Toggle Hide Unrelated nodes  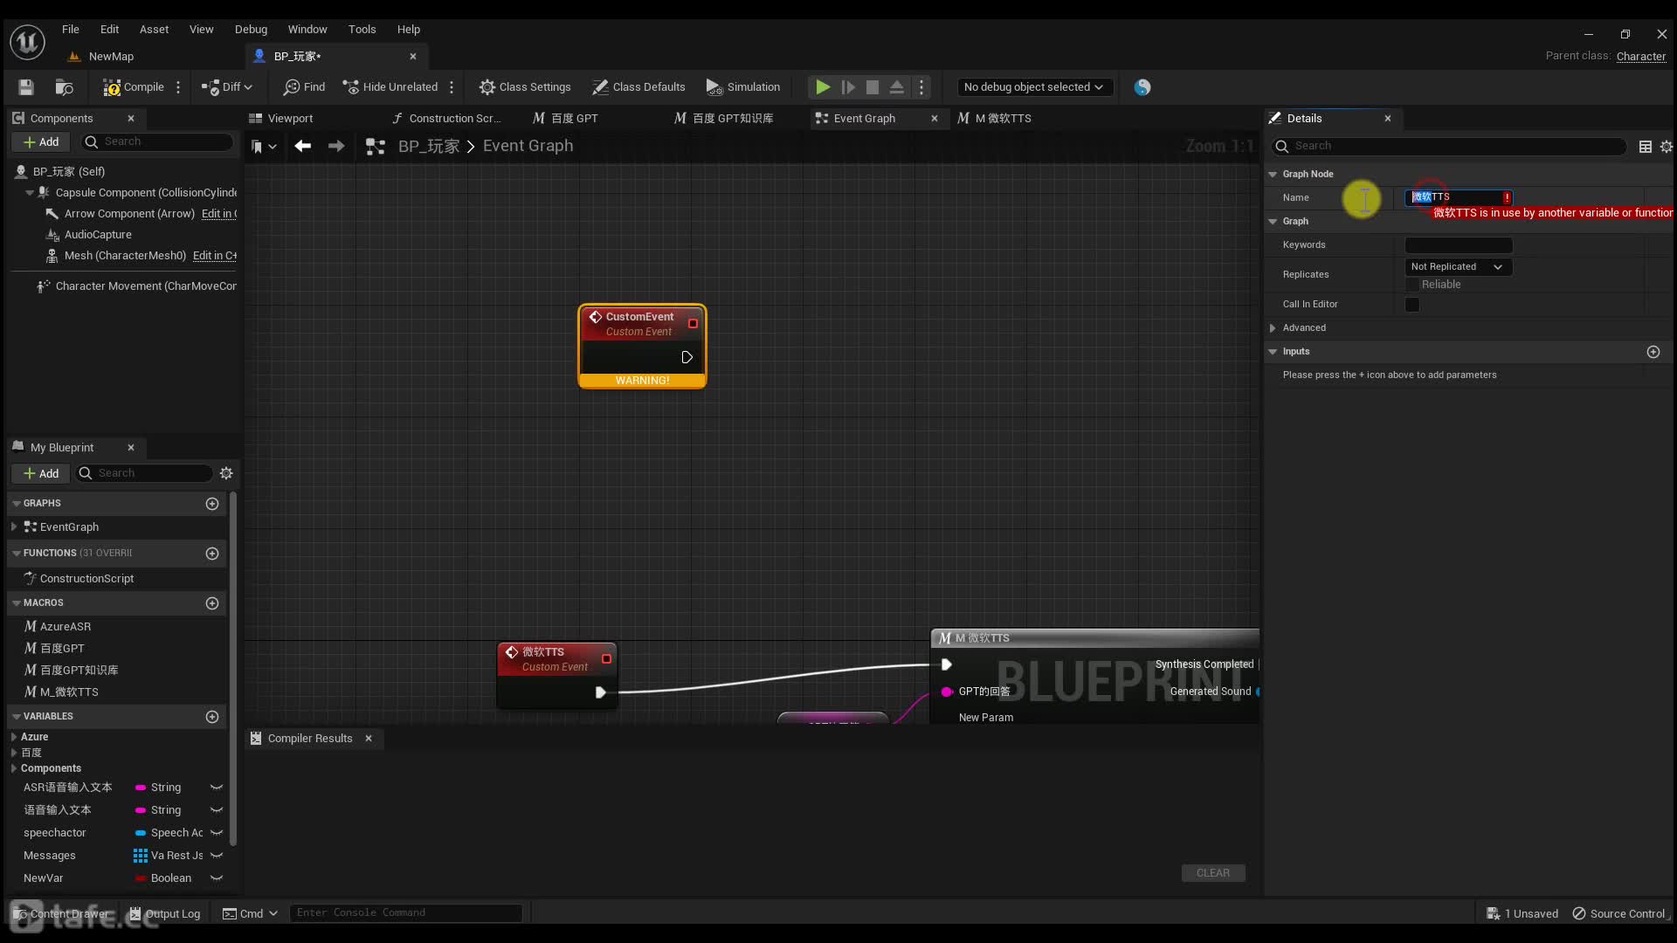390,87
